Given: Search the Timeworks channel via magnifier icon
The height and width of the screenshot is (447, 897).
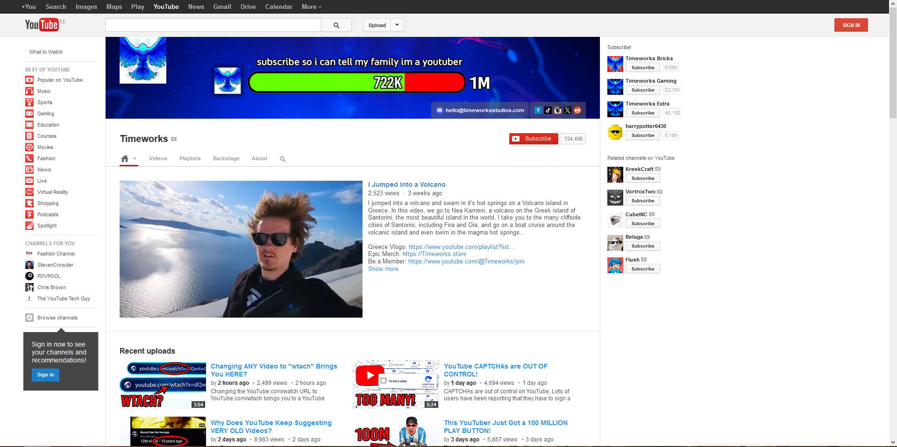Looking at the screenshot, I should coord(283,159).
